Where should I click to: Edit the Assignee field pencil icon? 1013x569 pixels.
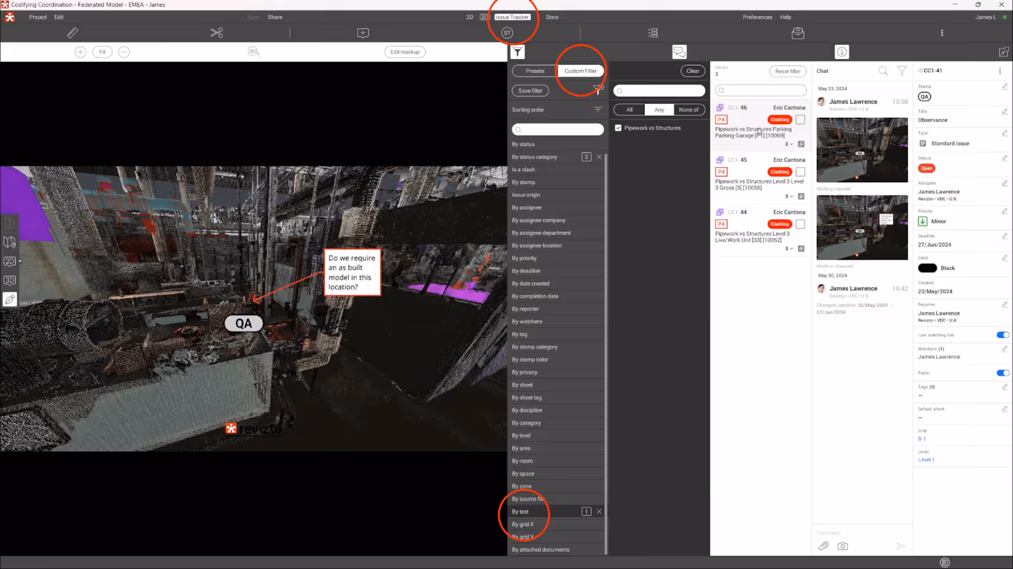(x=1005, y=184)
